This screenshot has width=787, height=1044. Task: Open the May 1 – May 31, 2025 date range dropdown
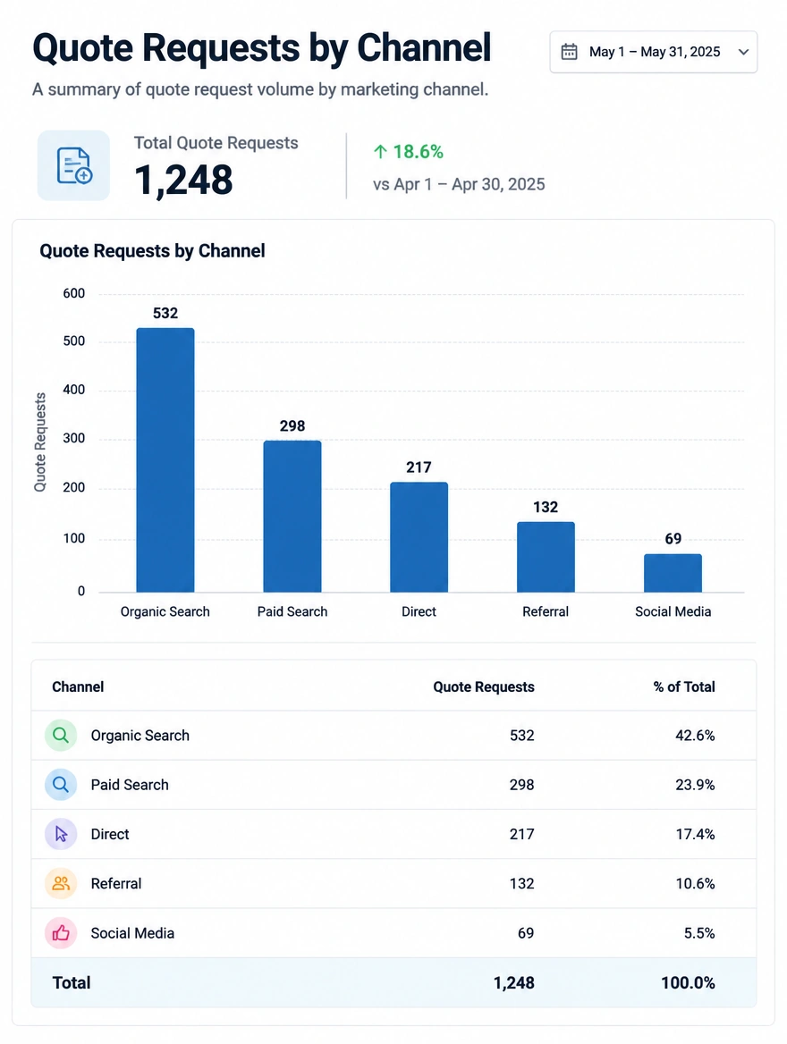point(653,52)
